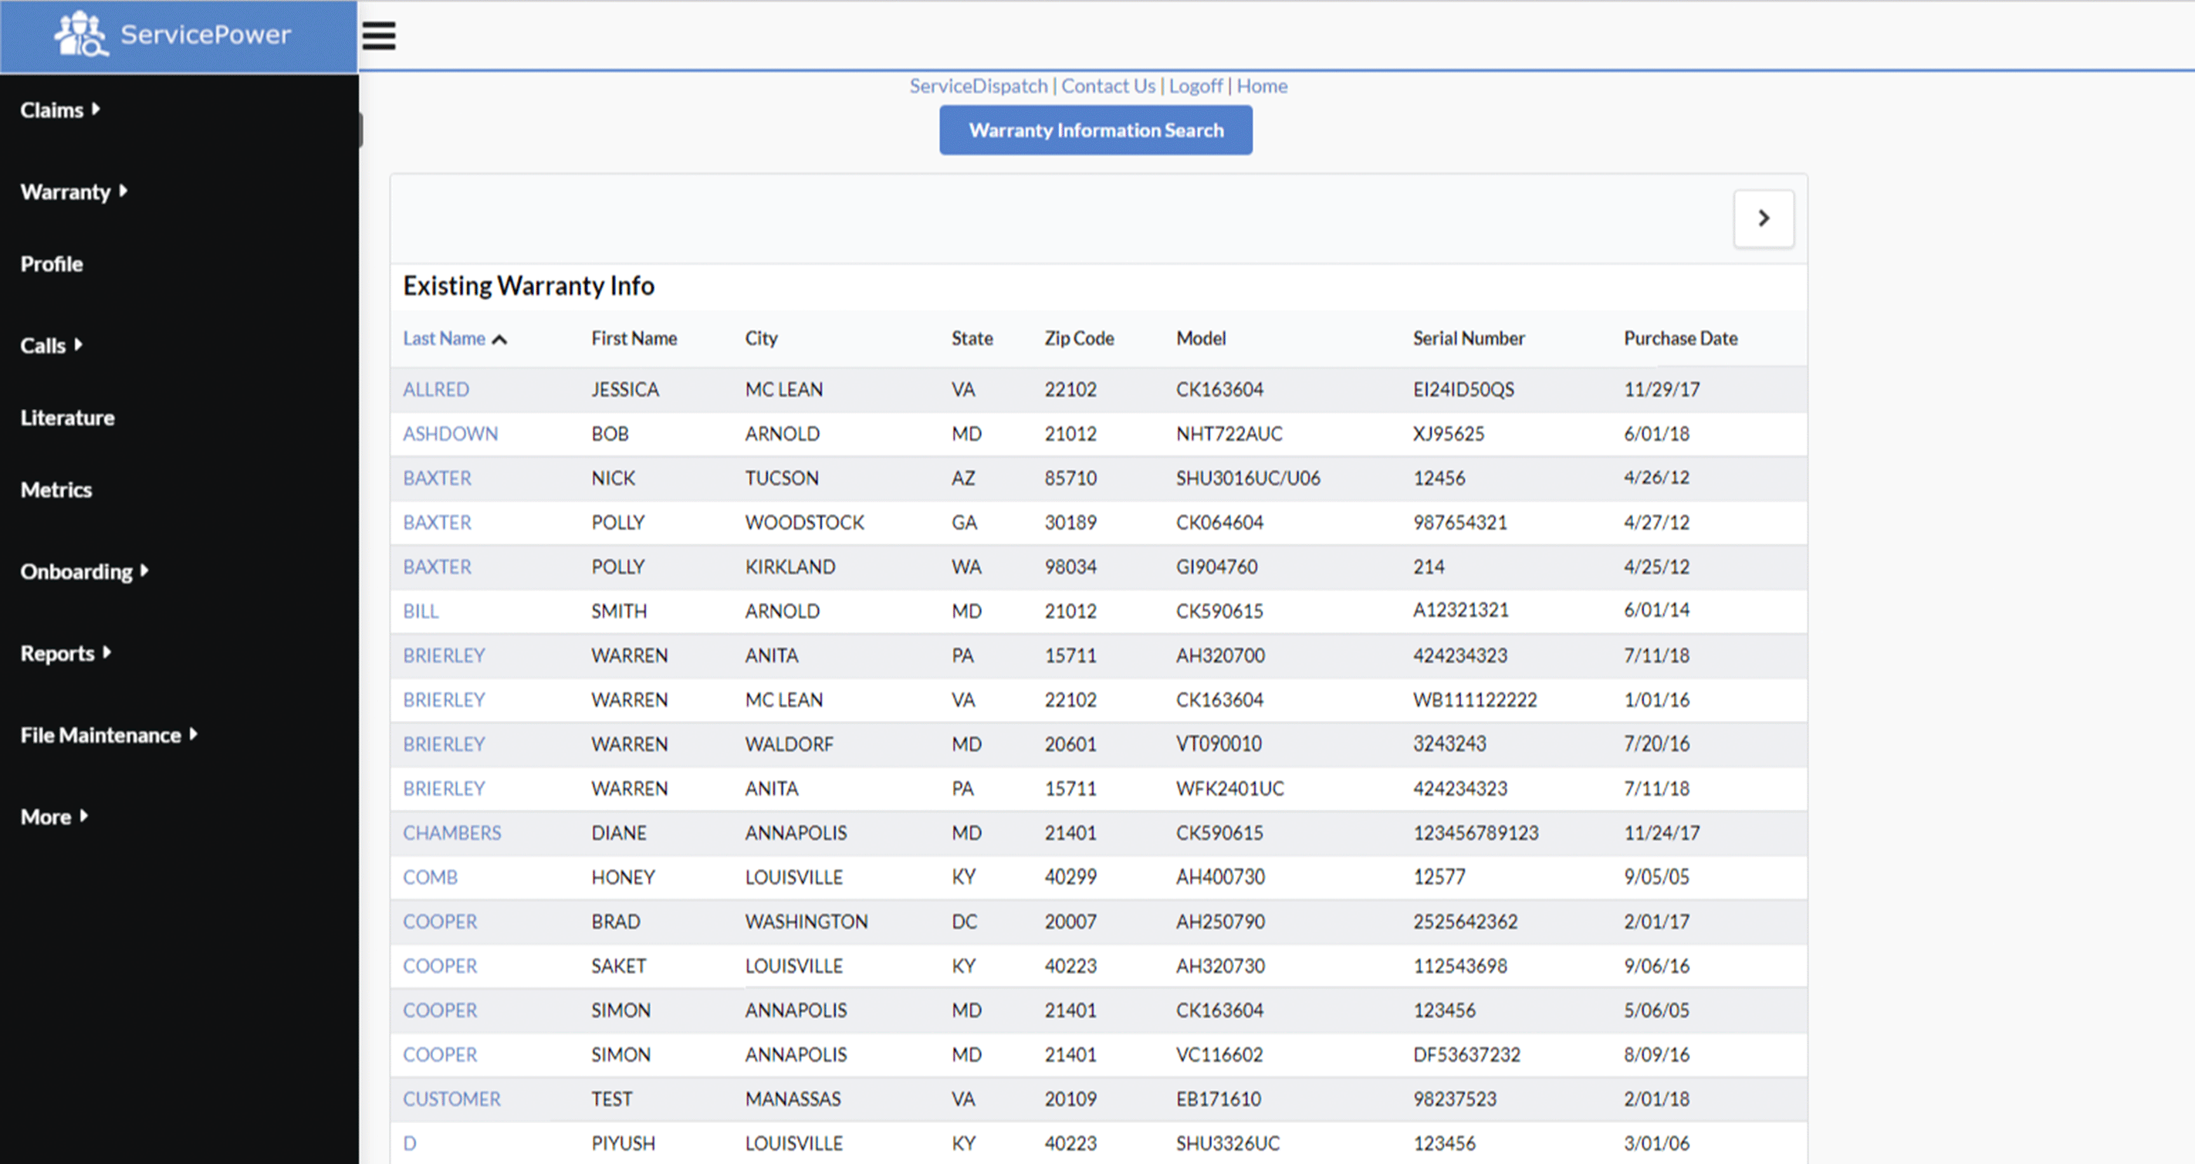Select serial number 123456789123 cell
Viewport: 2195px width, 1164px height.
point(1476,833)
